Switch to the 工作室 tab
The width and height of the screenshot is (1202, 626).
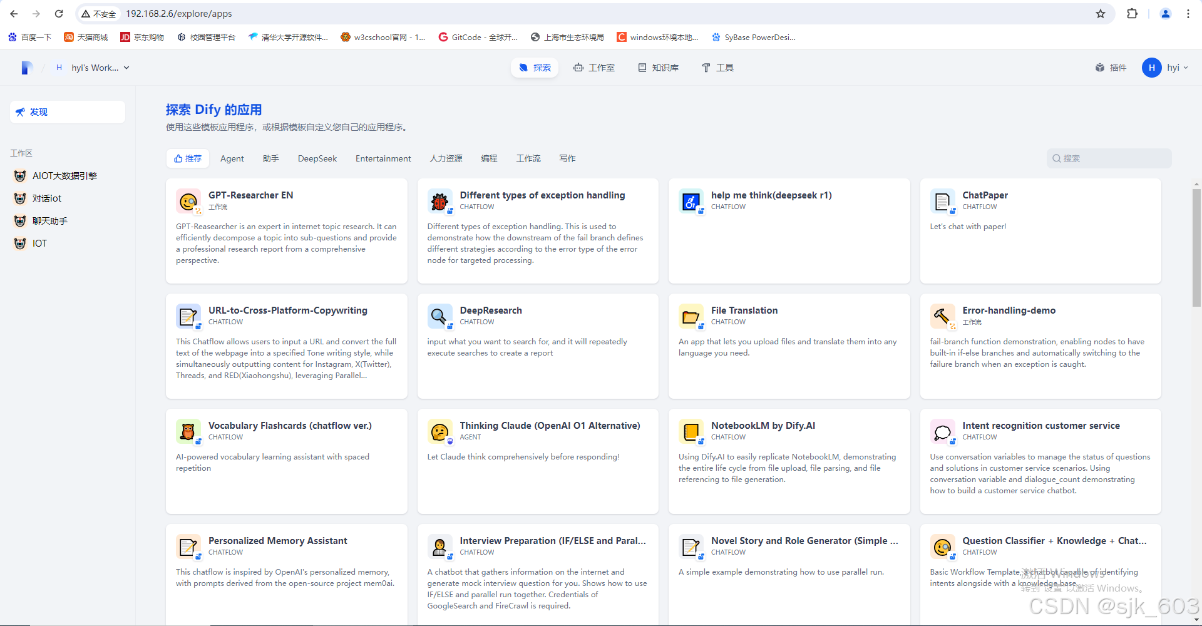pos(594,68)
